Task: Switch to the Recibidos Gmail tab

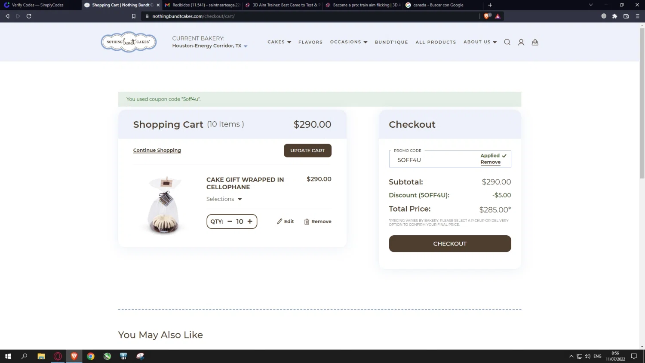Action: pos(202,5)
